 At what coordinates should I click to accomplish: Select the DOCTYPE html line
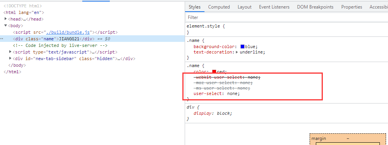click(x=23, y=6)
